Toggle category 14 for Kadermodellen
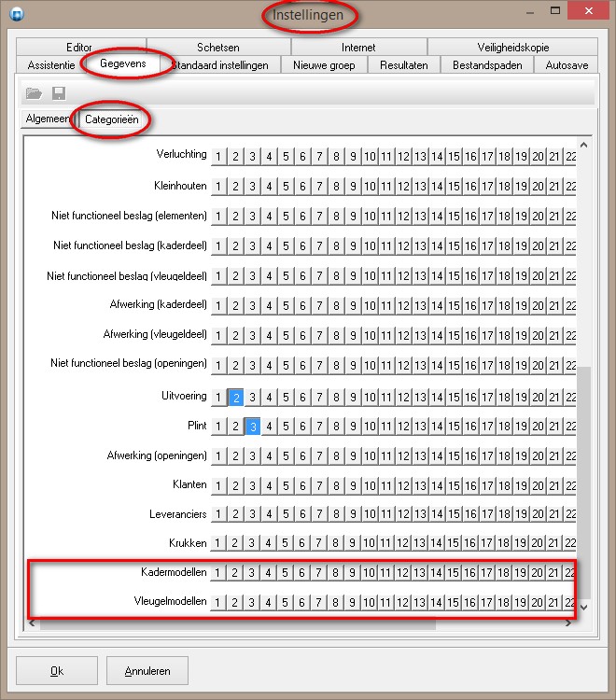Image resolution: width=616 pixels, height=700 pixels. tap(436, 572)
